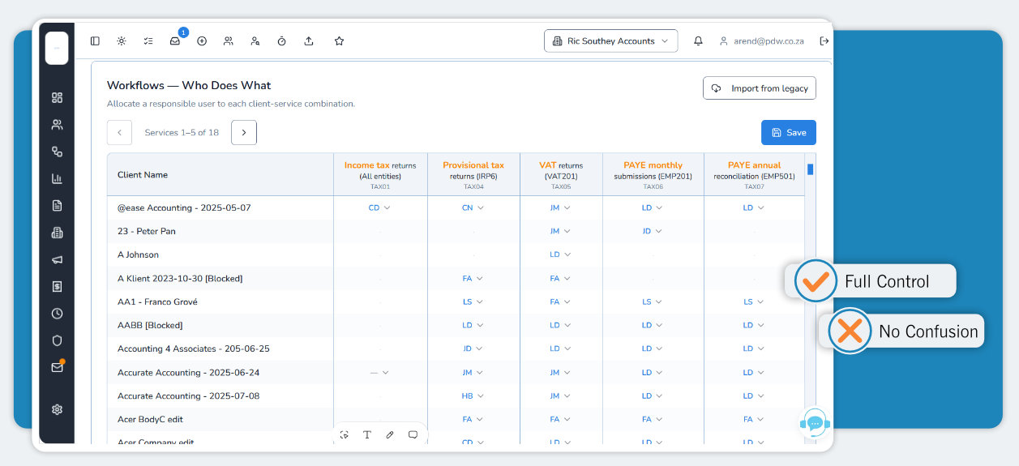The image size is (1019, 466).
Task: Open the user search icon
Action: point(255,41)
